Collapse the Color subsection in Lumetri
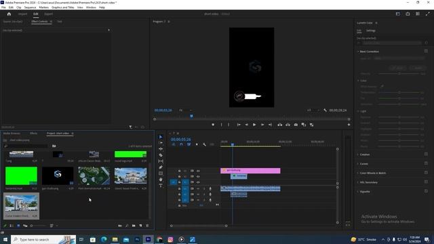434x244 pixels. 358,81
